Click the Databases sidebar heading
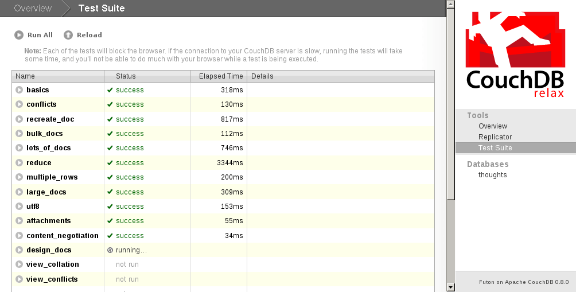576x292 pixels. [488, 164]
